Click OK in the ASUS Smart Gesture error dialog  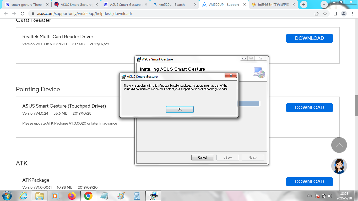180,109
